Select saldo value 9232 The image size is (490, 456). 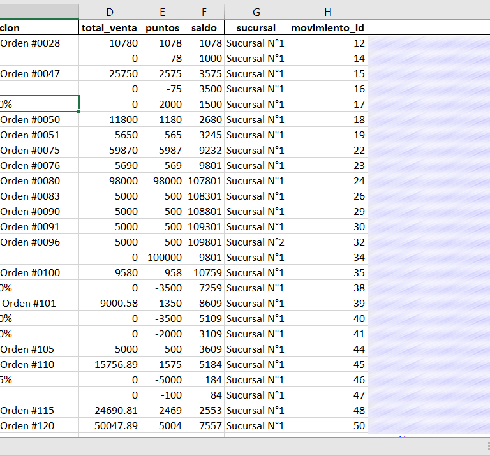204,150
